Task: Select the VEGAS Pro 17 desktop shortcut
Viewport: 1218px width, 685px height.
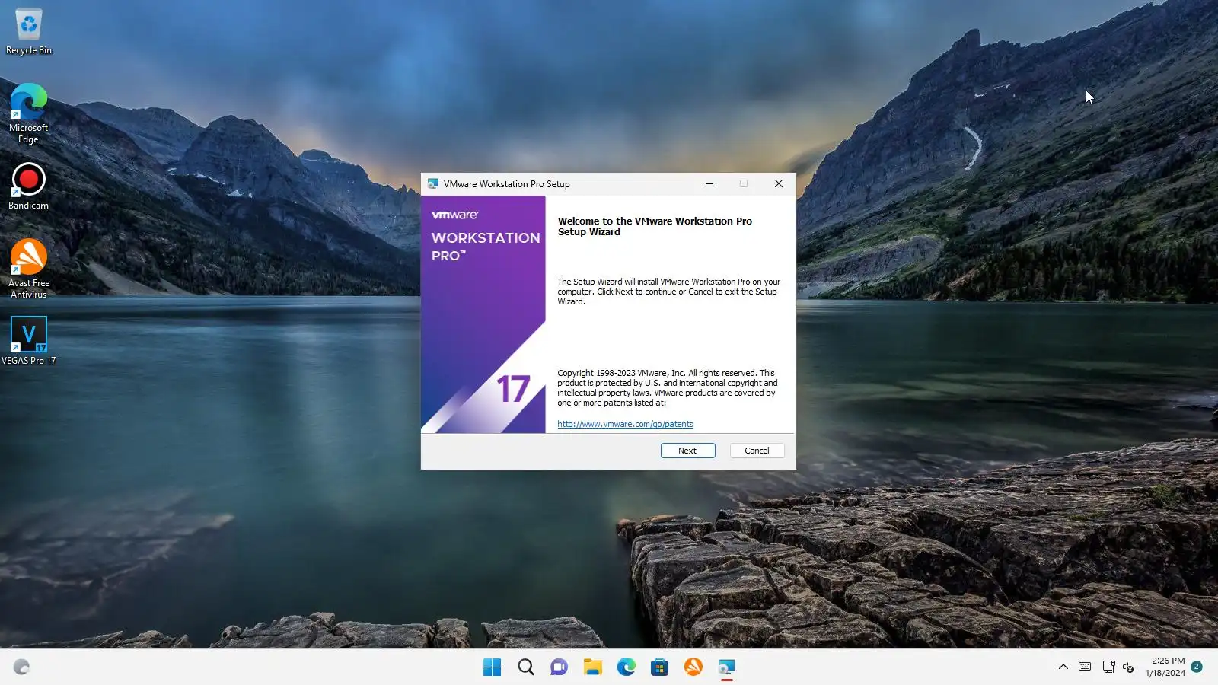Action: 29,341
